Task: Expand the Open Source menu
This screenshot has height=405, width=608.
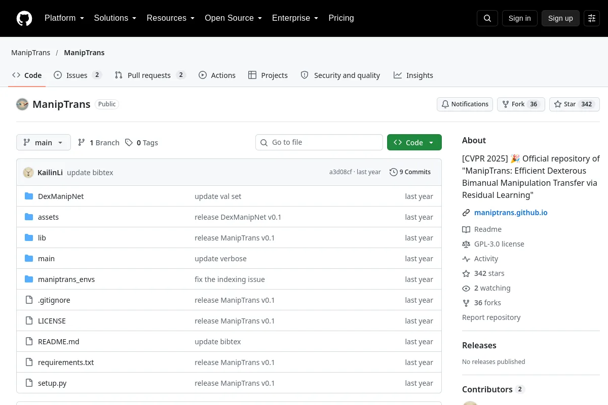Action: tap(233, 18)
